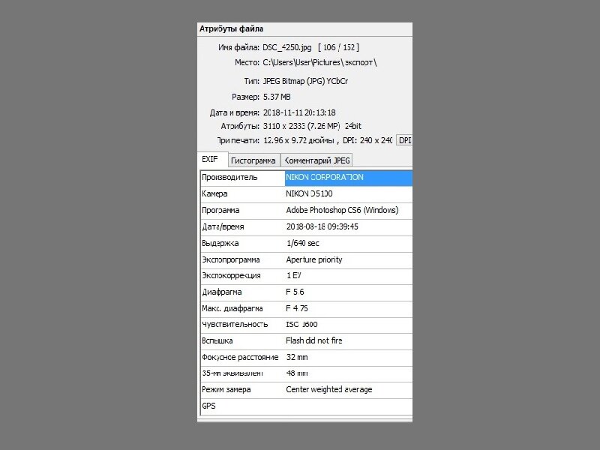The image size is (600, 450).
Task: Select the Экспопрограмма row label
Action: (231, 259)
